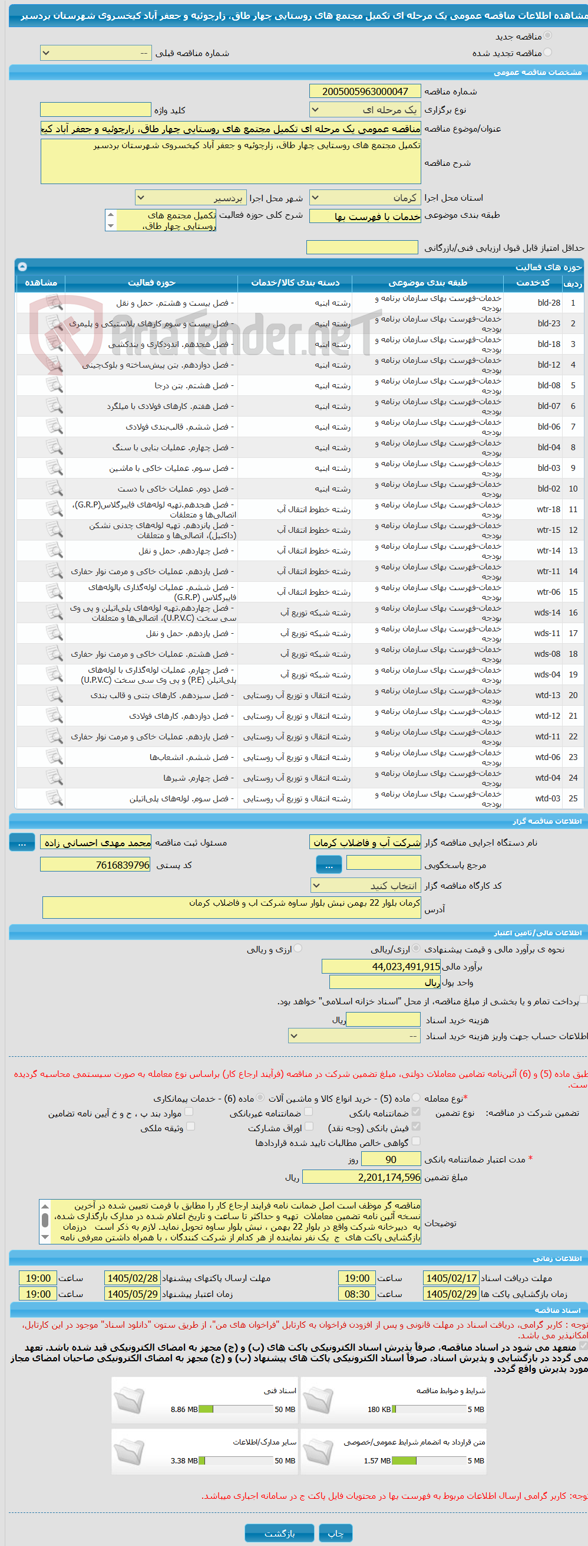
Task: Focus the کلید واژه input field
Action: point(96,109)
